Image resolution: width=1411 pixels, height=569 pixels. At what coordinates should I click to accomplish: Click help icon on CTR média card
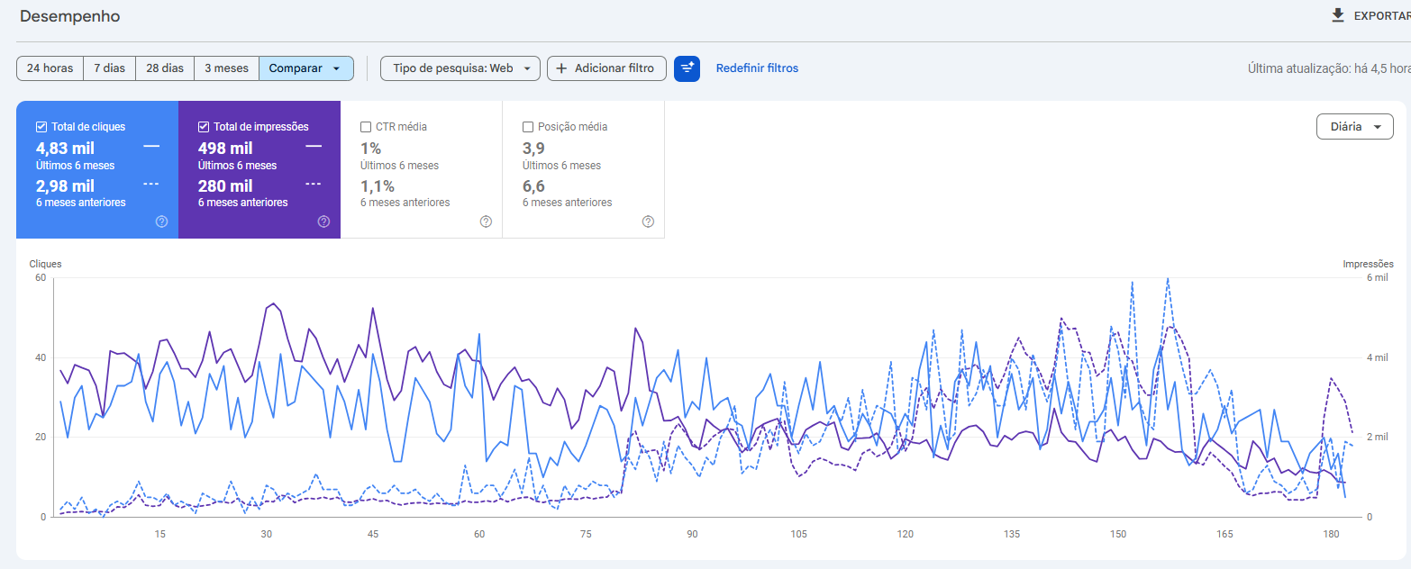click(x=486, y=221)
